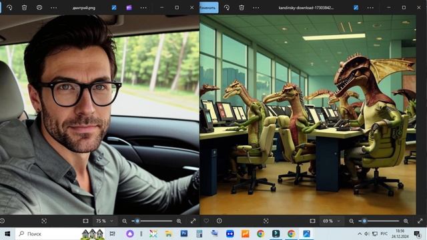The width and height of the screenshot is (427, 240).
Task: Open more options next to print icon
Action: click(54, 7)
